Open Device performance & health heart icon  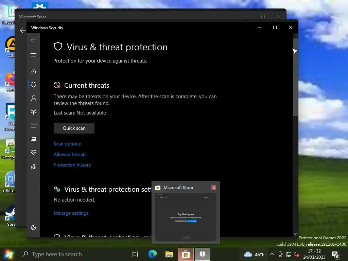tap(34, 153)
